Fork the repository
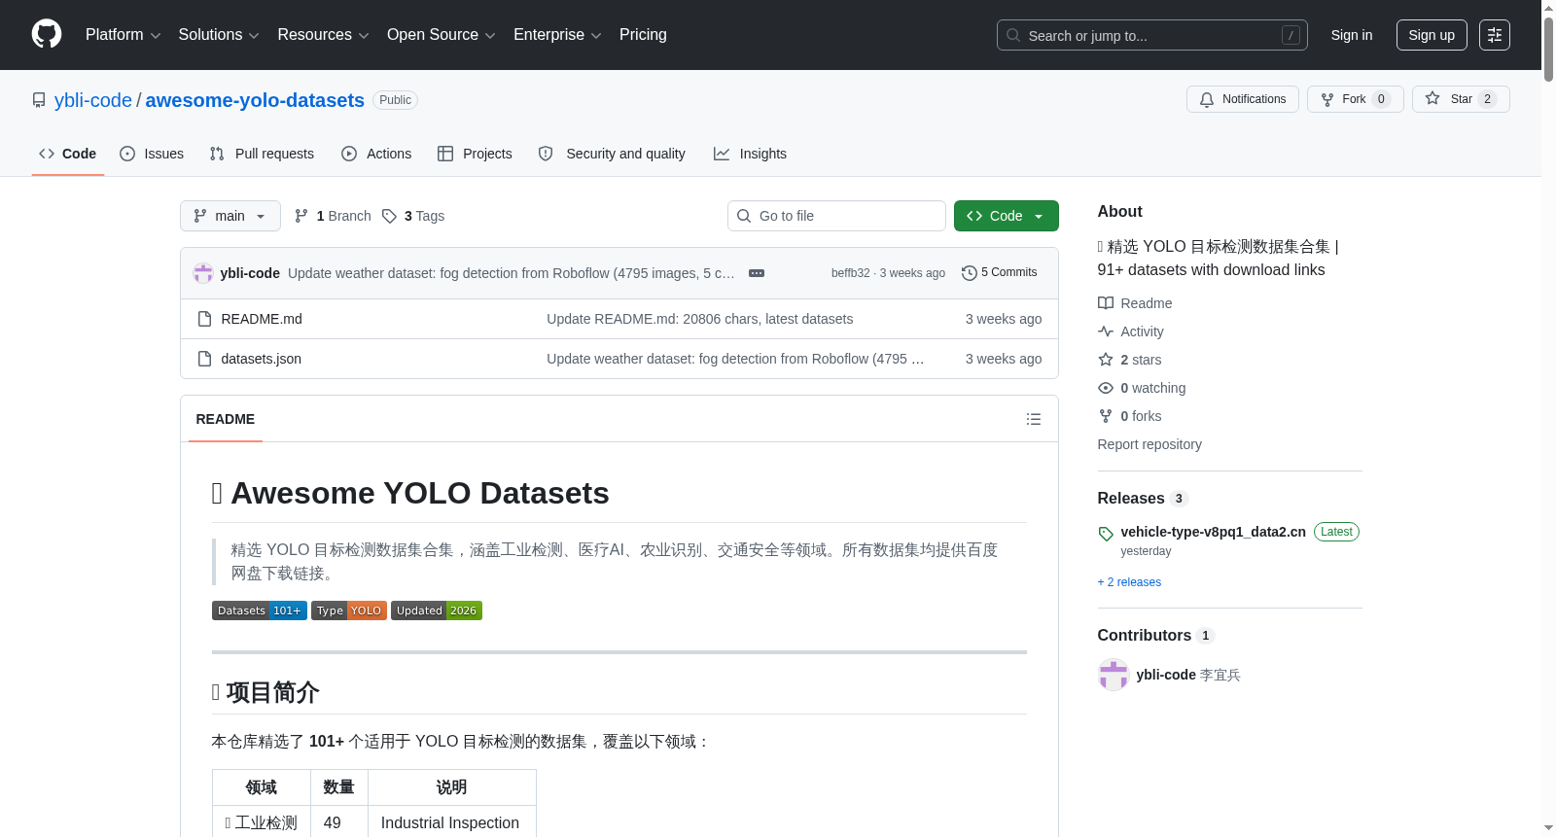This screenshot has width=1556, height=837. (1356, 99)
